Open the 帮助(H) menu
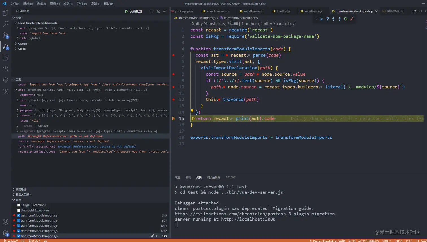The height and width of the screenshot is (242, 427). click(x=109, y=4)
